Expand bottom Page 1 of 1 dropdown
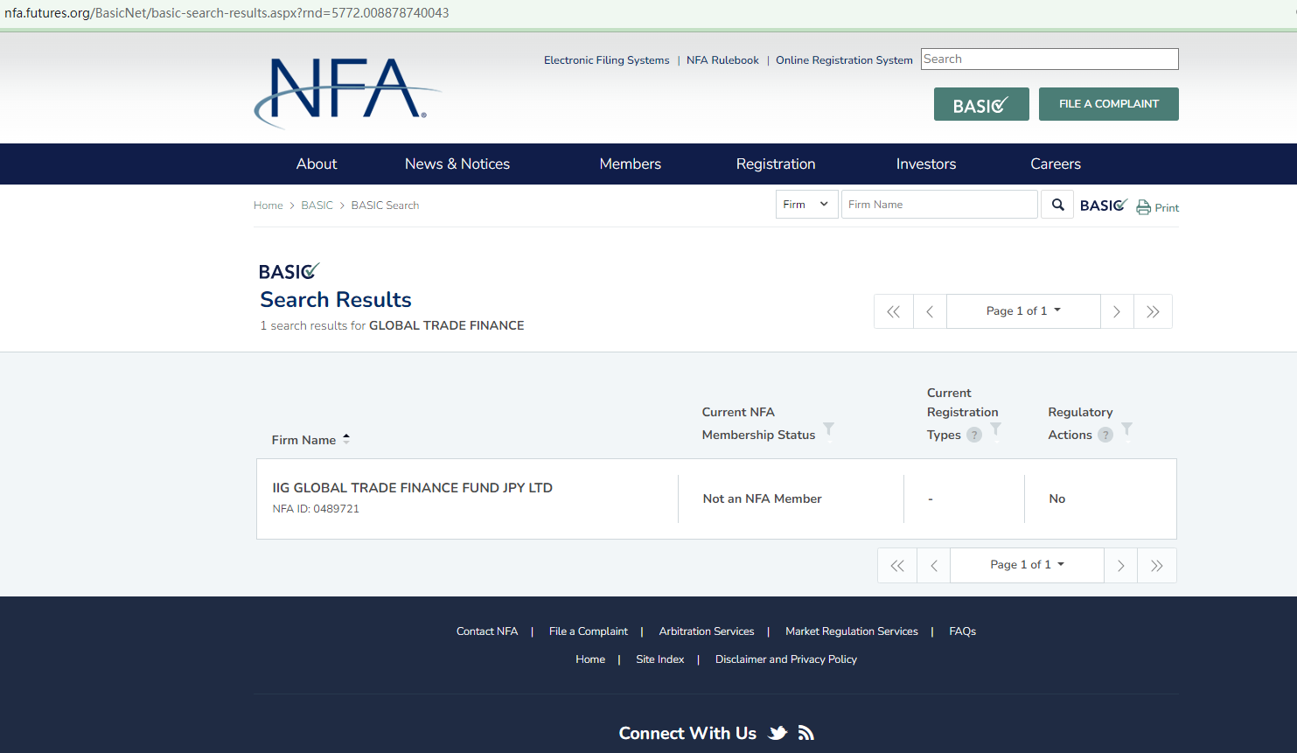 [1027, 565]
